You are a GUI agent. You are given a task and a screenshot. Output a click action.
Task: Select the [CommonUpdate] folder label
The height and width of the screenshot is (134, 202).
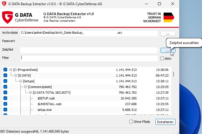[x=40, y=87]
